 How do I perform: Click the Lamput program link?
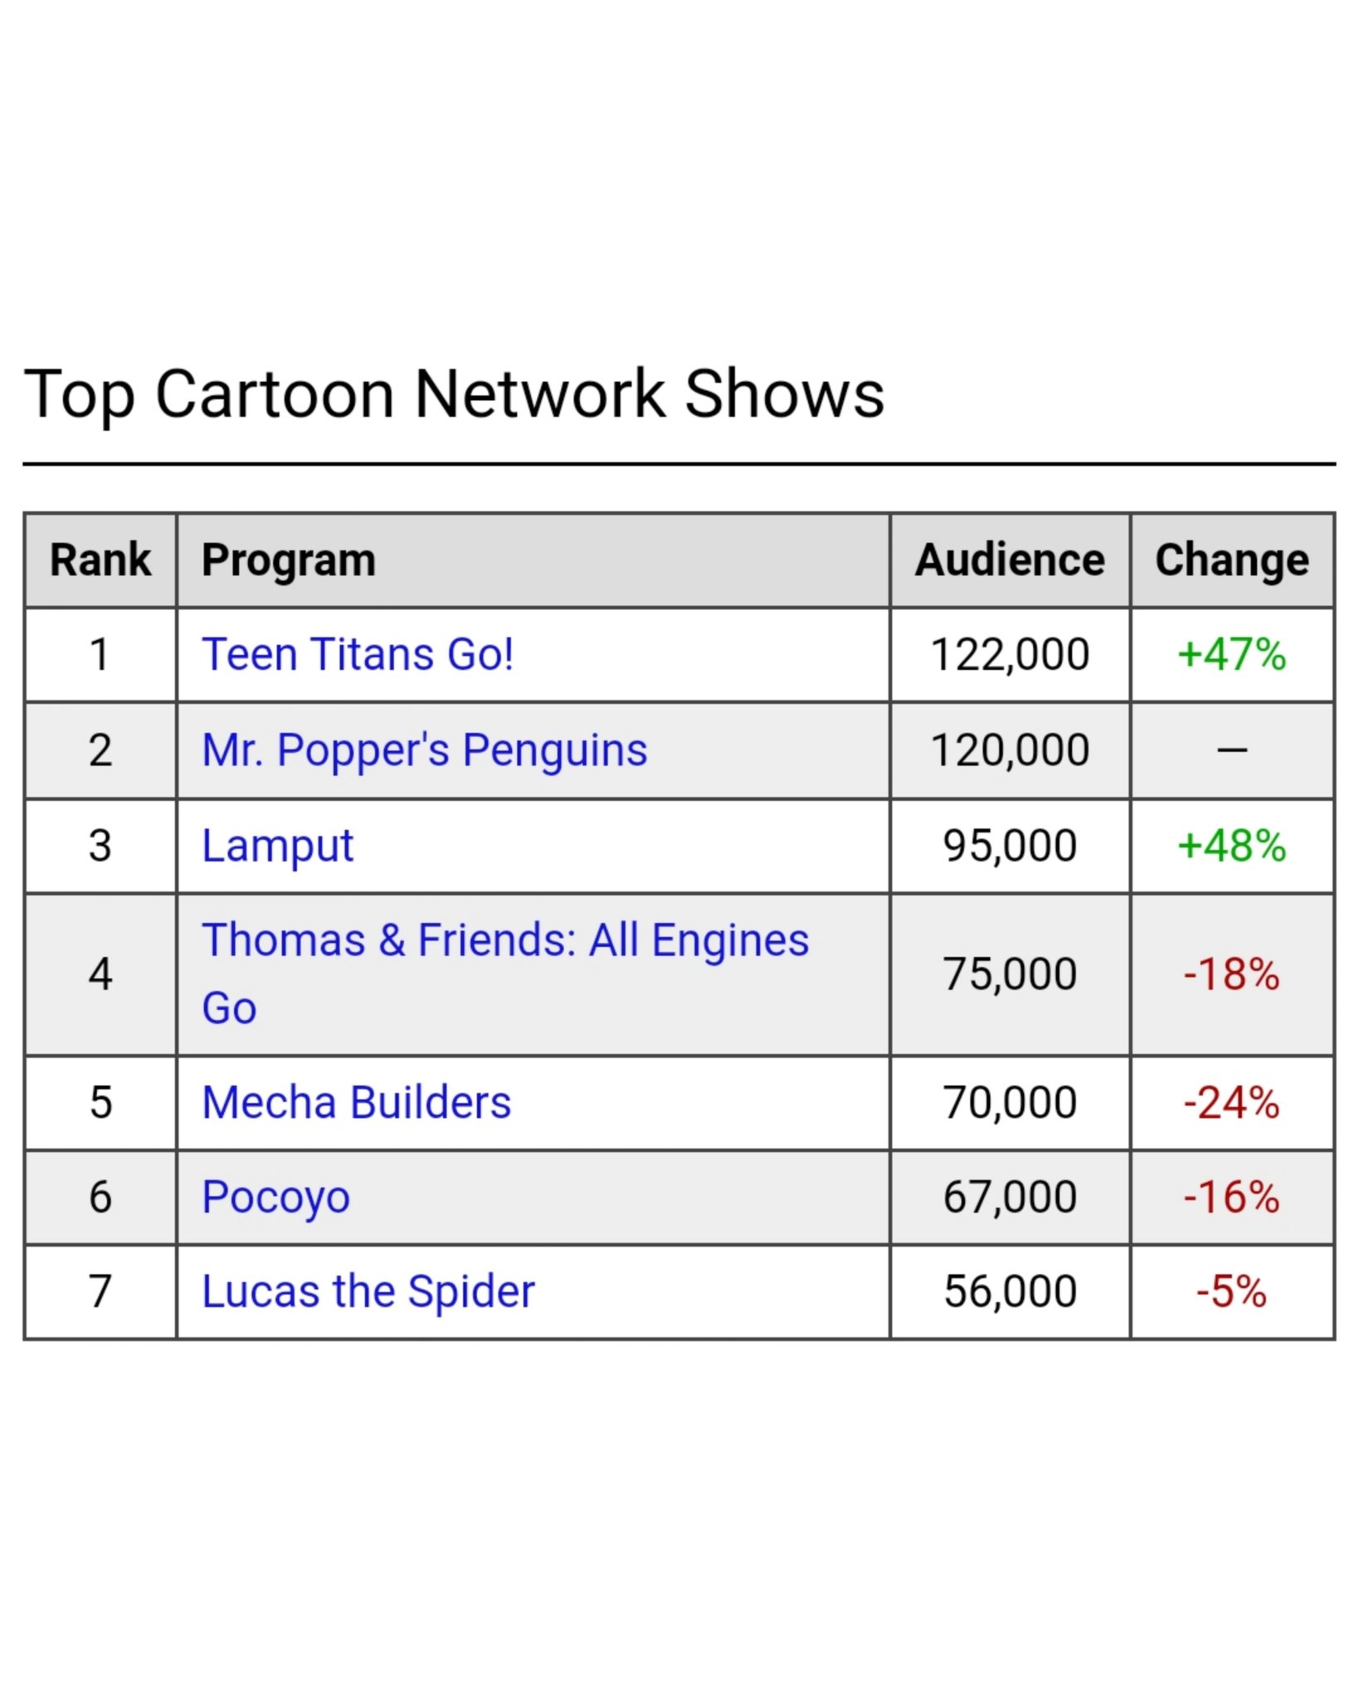coord(278,846)
